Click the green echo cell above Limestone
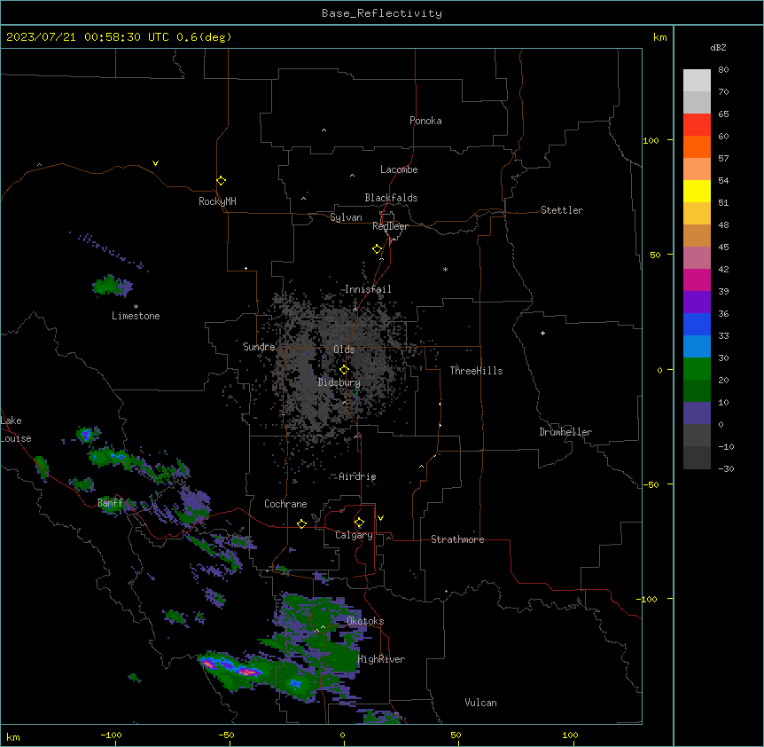This screenshot has width=764, height=747. pos(112,286)
